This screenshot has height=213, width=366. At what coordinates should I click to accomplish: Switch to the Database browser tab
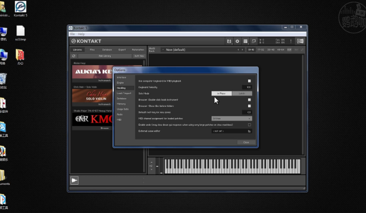107,50
